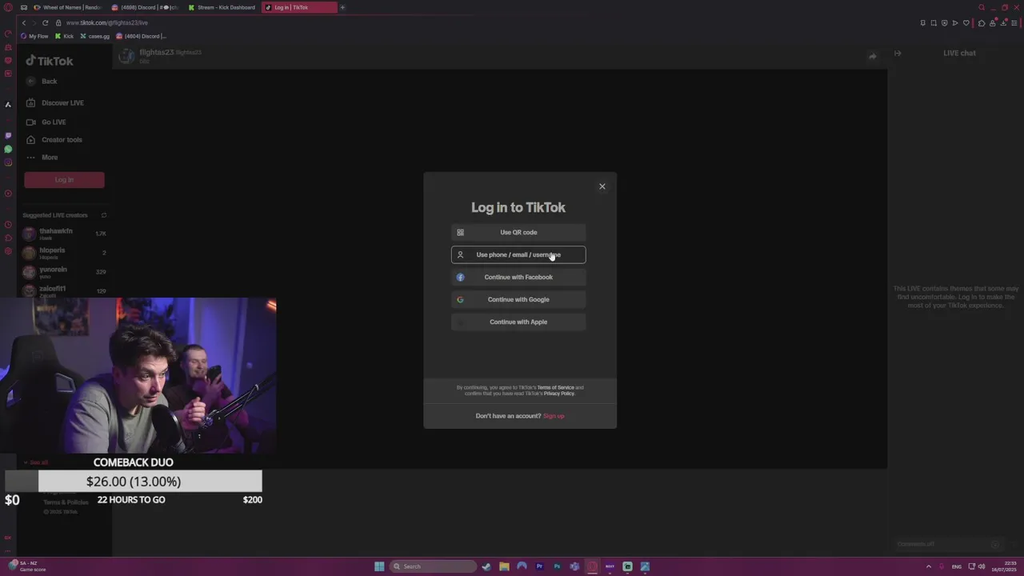Open Terms of Service link in dialog

pos(555,387)
